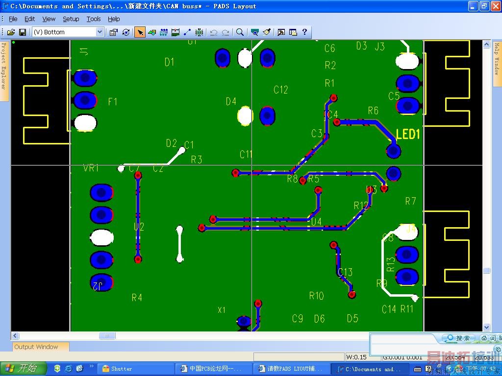Open the Tools menu
The image size is (502, 376).
(x=93, y=19)
